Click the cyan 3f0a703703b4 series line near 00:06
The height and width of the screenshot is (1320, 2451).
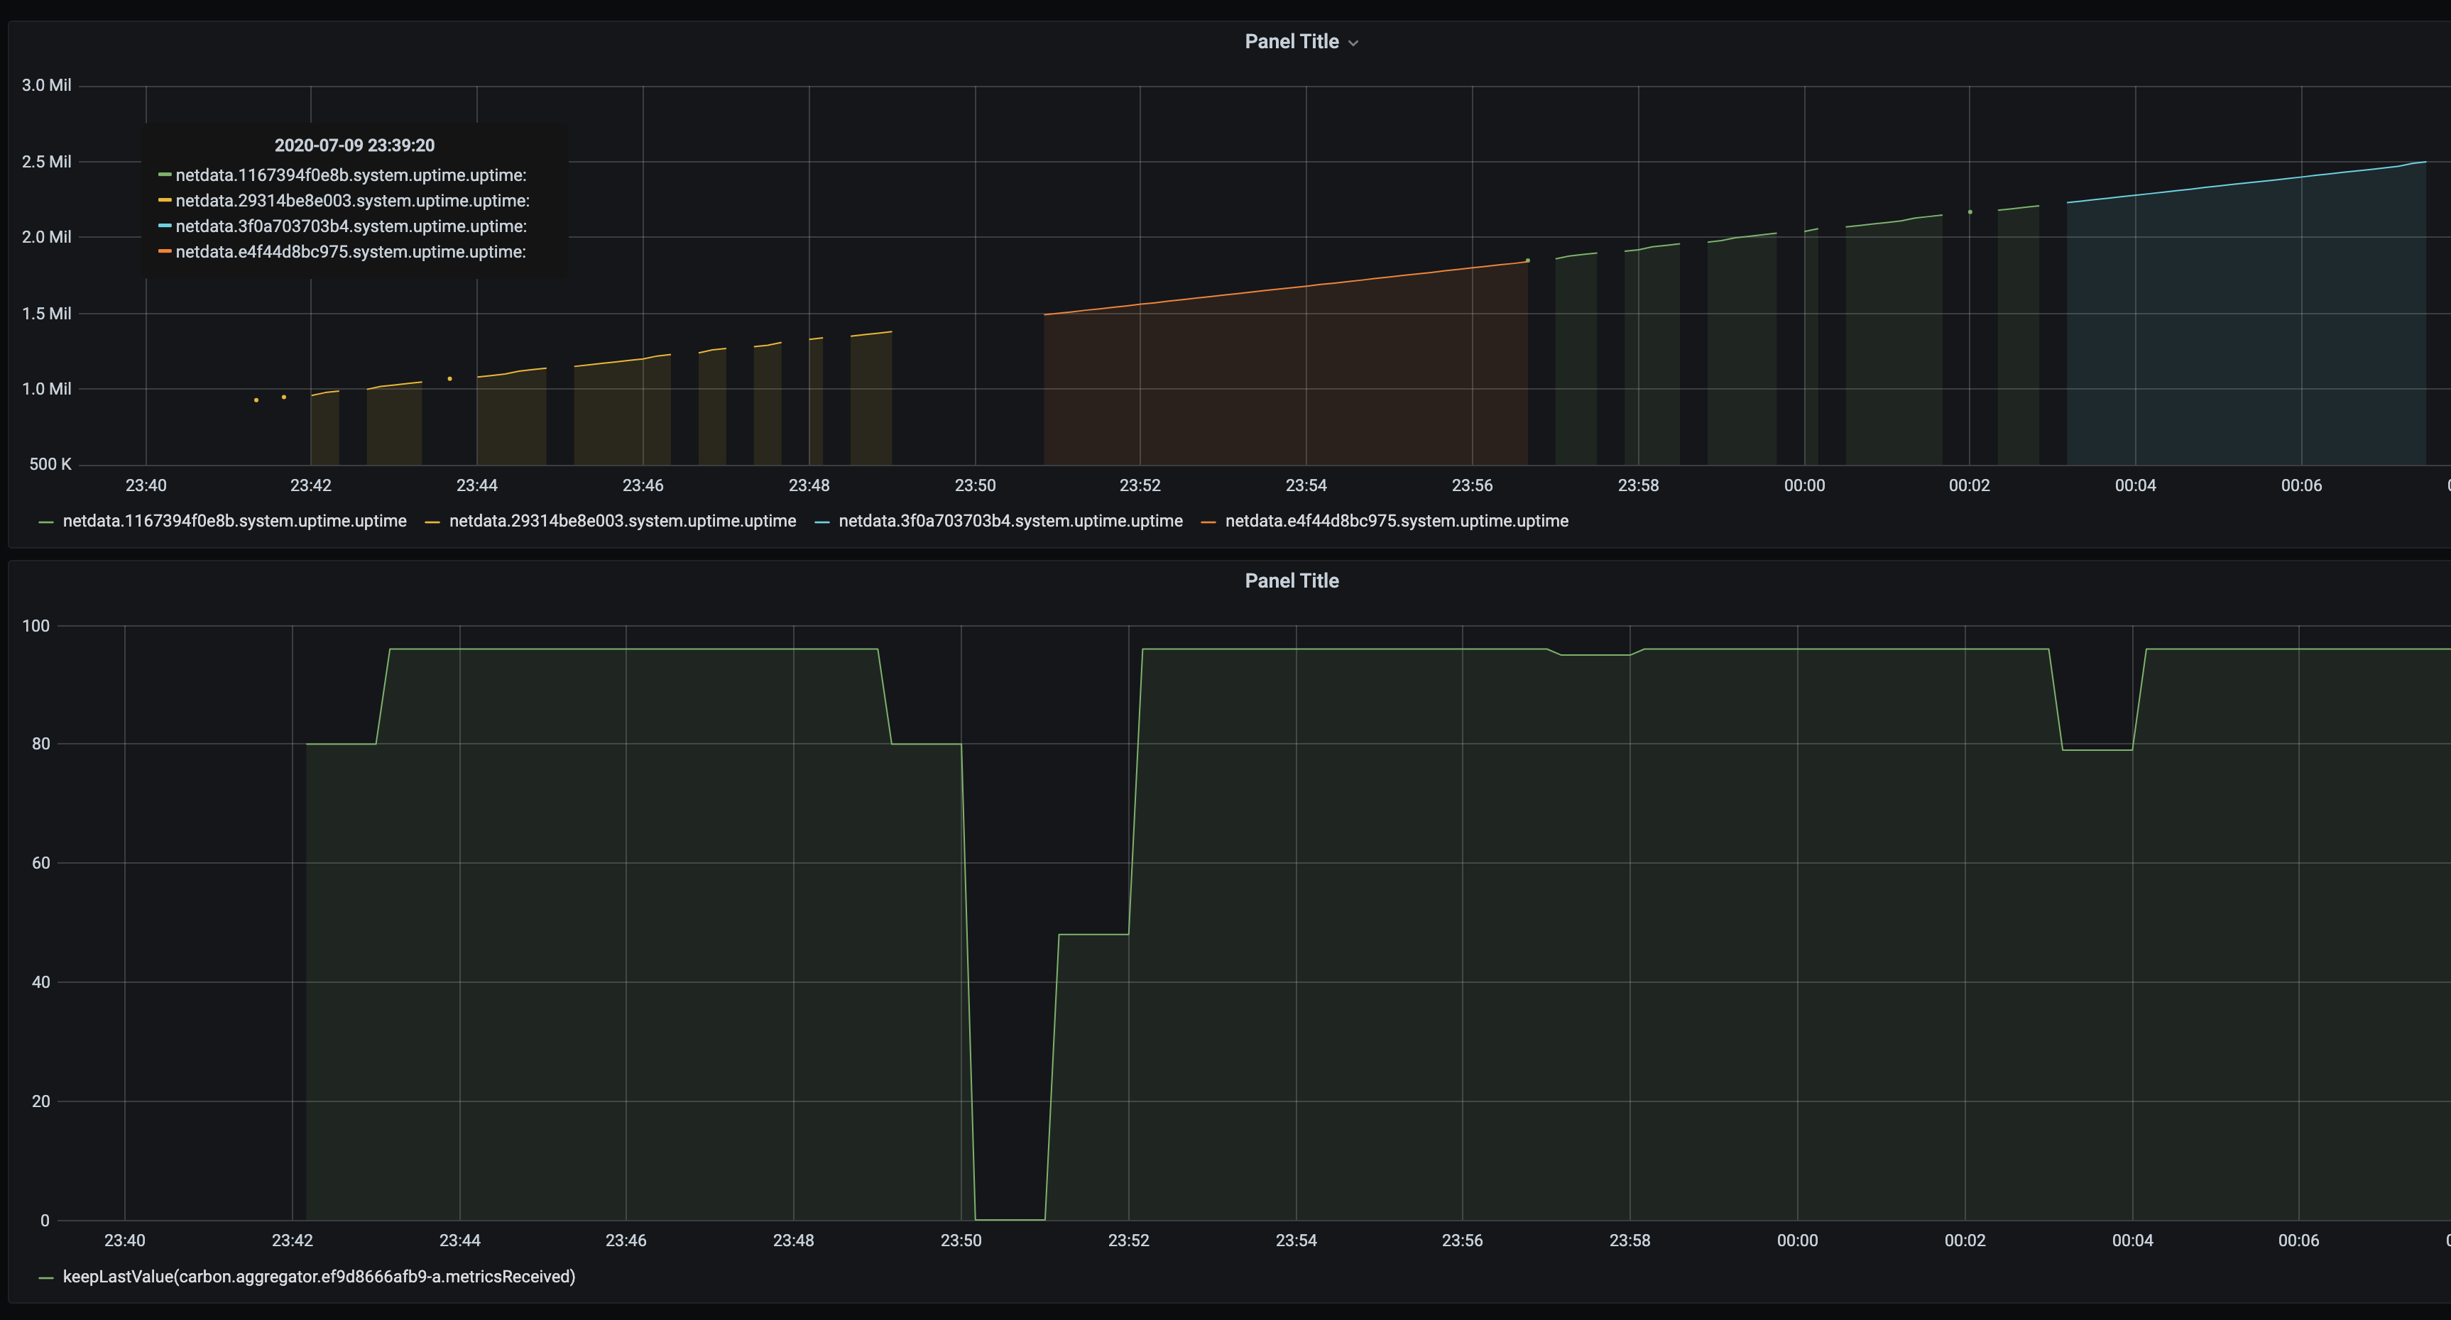(2303, 176)
